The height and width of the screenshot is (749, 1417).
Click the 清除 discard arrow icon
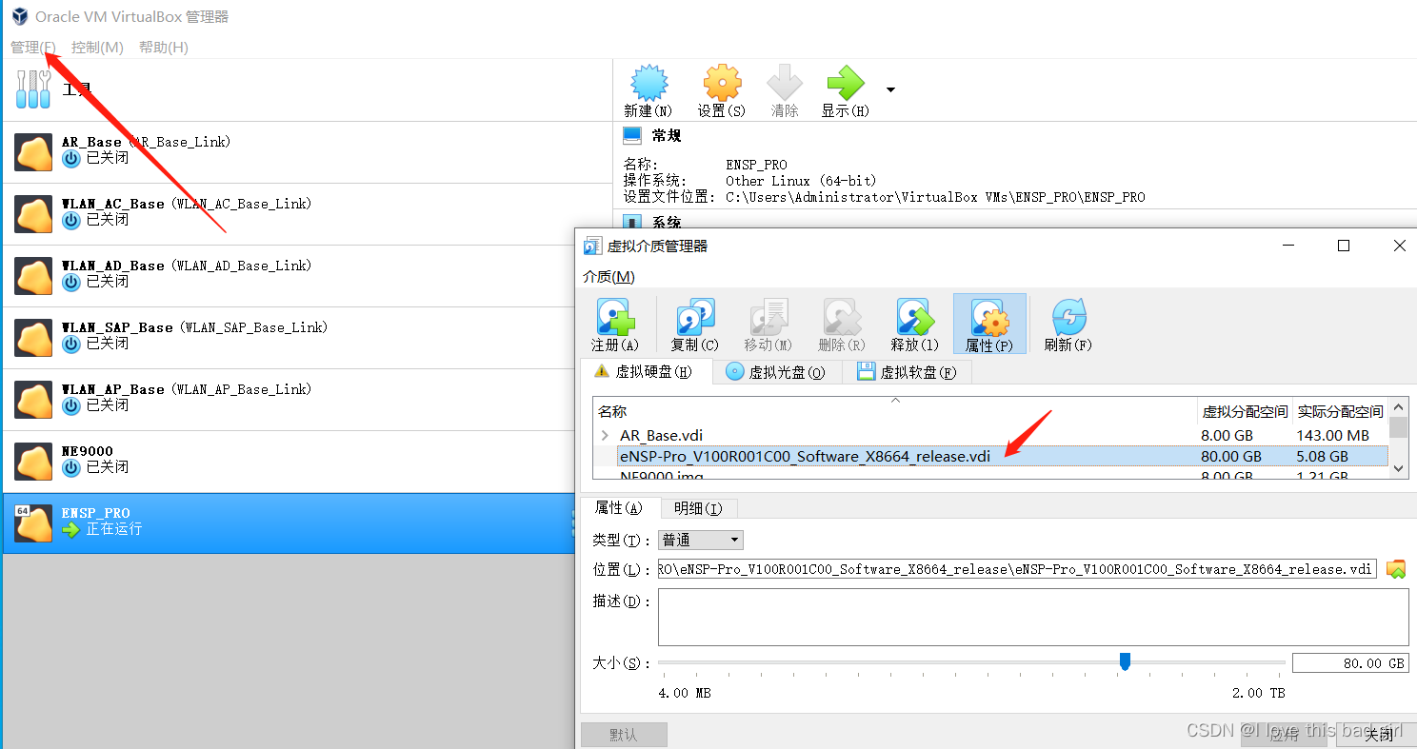pos(785,84)
